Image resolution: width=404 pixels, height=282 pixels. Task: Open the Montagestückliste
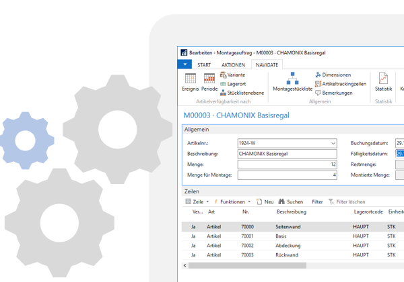click(x=292, y=82)
